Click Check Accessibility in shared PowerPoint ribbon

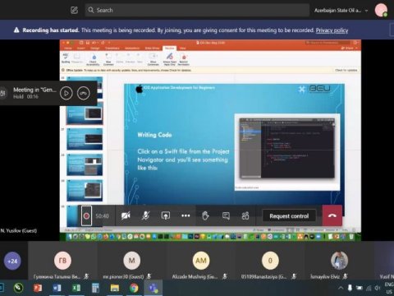(94, 59)
